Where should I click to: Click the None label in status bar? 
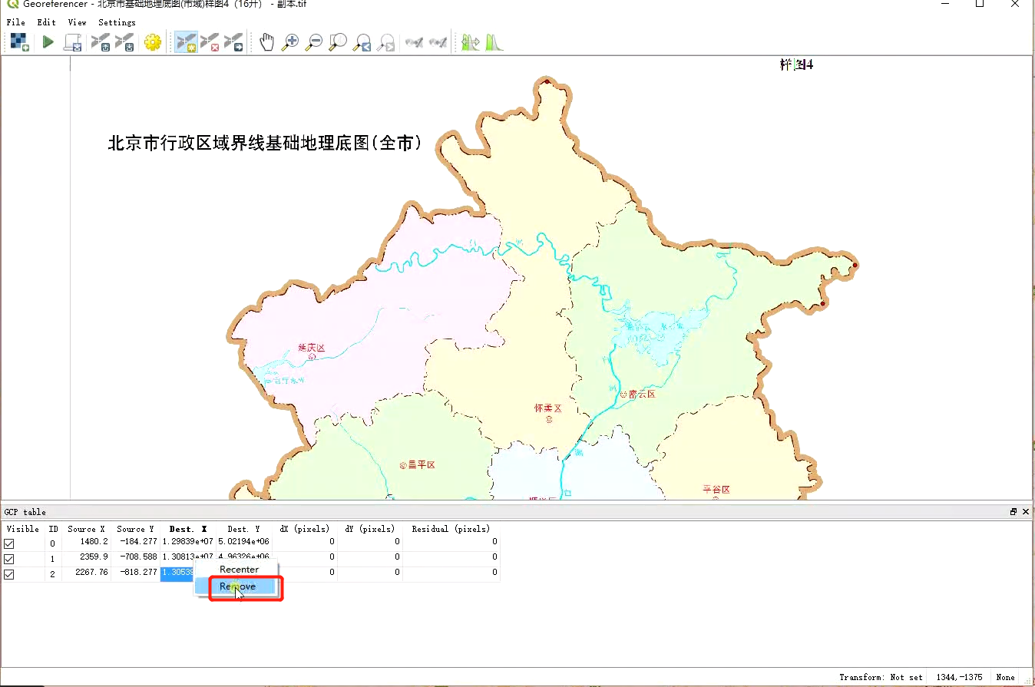click(x=1005, y=677)
